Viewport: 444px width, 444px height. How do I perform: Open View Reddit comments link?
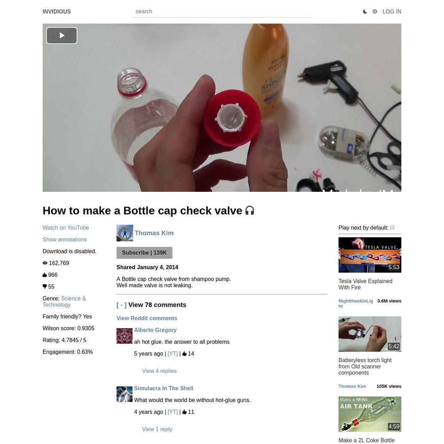(147, 318)
